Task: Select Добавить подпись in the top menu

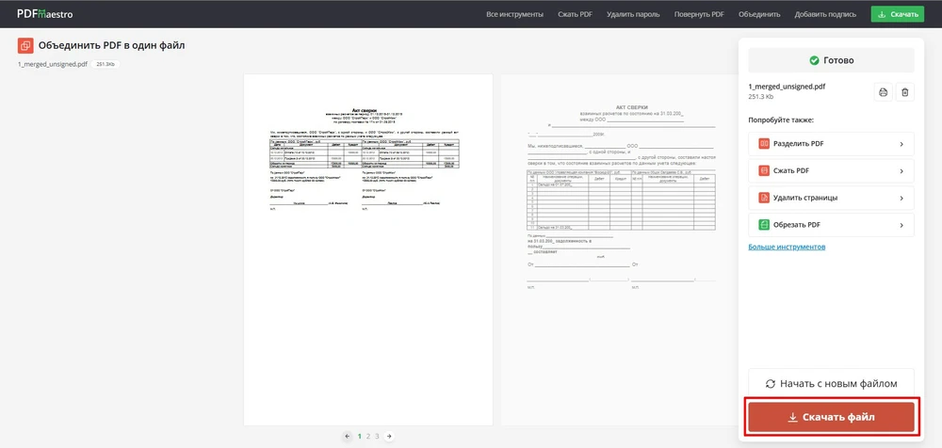Action: 827,14
